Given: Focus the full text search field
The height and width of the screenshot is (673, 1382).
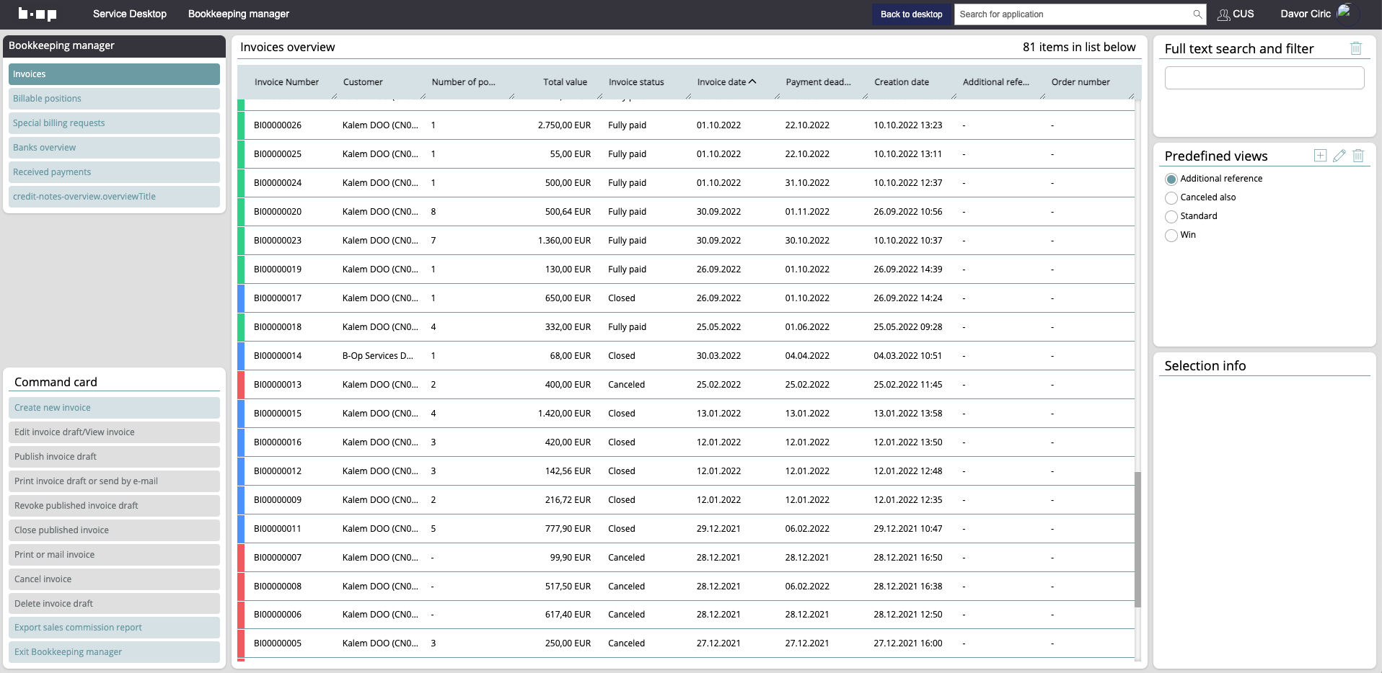Looking at the screenshot, I should coord(1264,78).
